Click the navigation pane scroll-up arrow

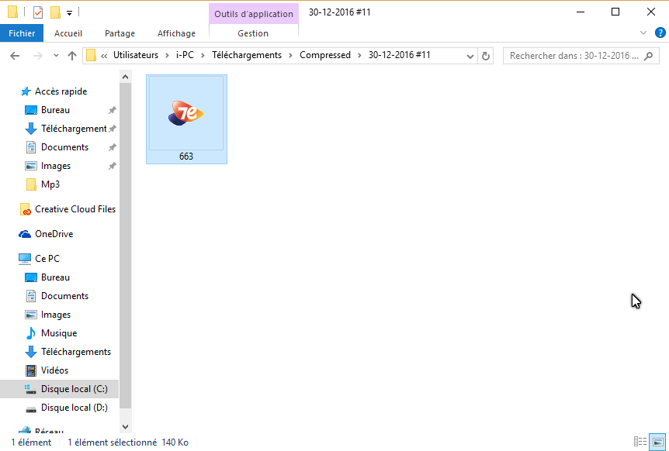[x=125, y=77]
